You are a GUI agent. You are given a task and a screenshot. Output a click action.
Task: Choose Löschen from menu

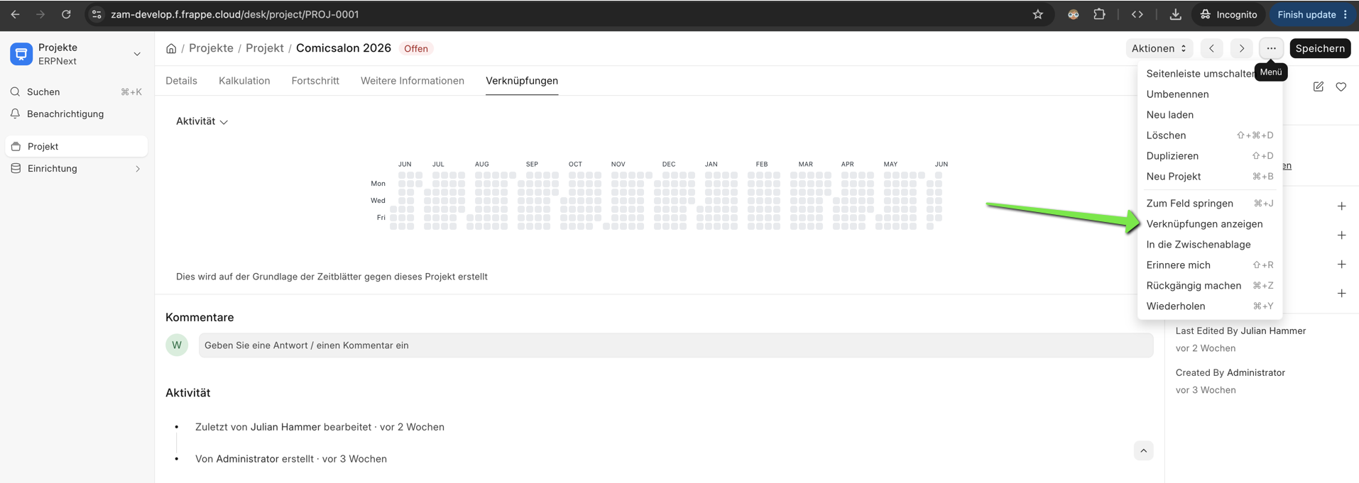click(1209, 135)
